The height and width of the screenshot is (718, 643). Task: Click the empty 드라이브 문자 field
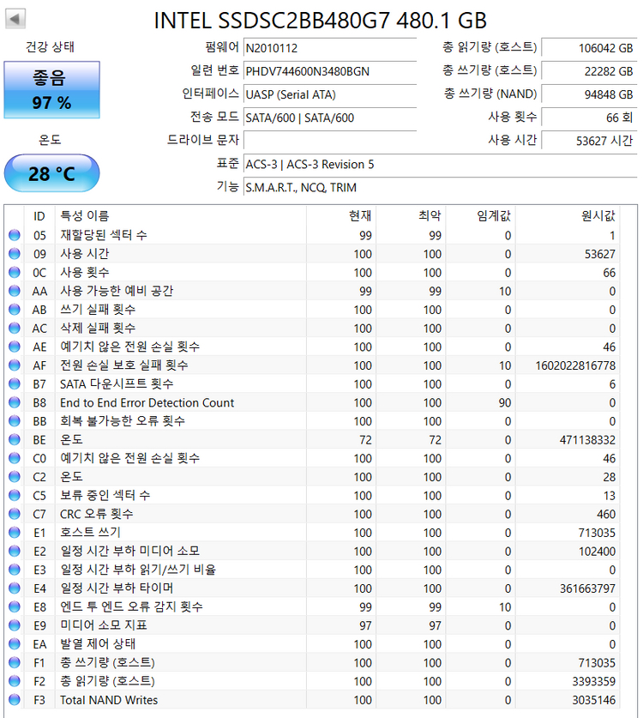point(330,141)
